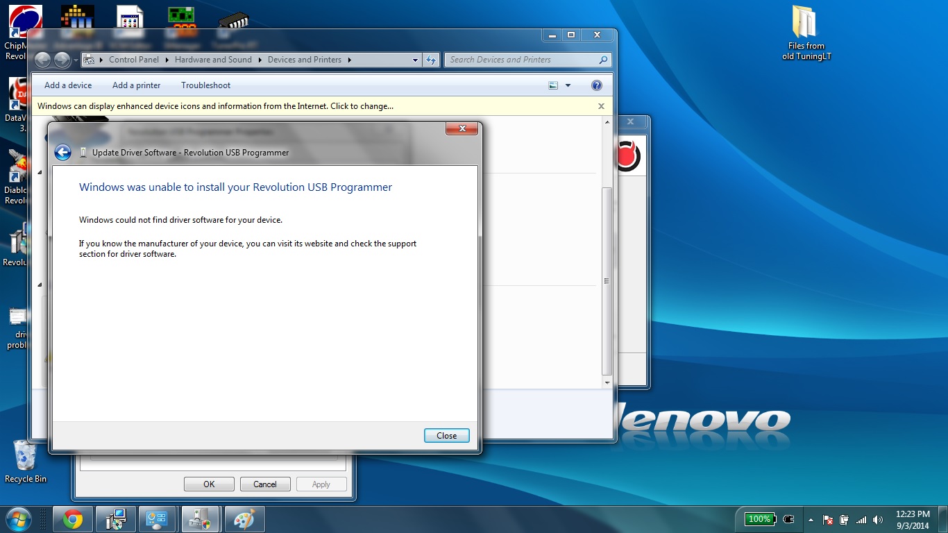The width and height of the screenshot is (948, 533).
Task: Open the Control Panel taskbar icon
Action: click(158, 519)
